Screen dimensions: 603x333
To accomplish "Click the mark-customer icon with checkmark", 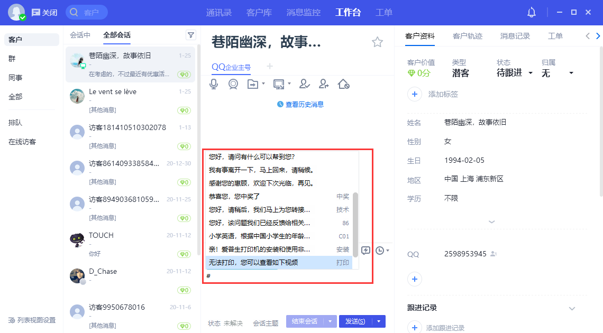I will click(x=304, y=84).
